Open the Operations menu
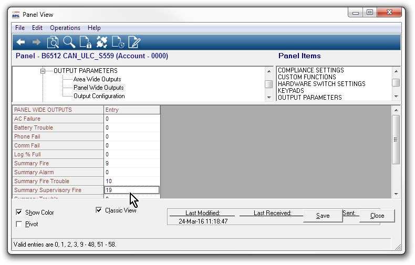Screen dimensions: 415x265 (x=65, y=28)
